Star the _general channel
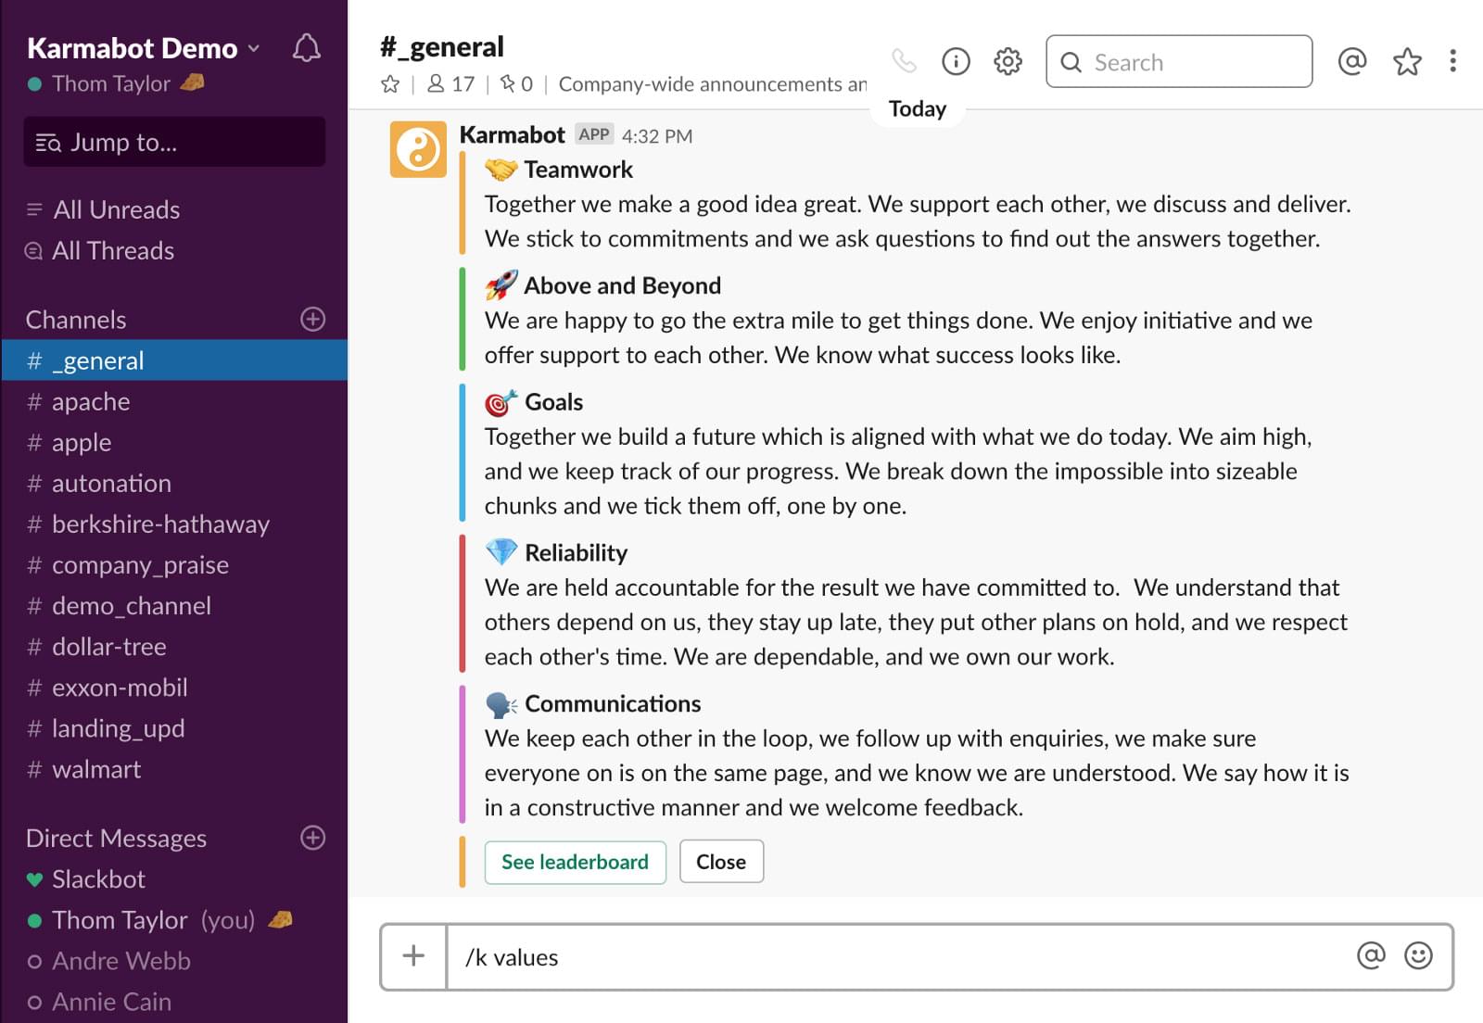Image resolution: width=1483 pixels, height=1023 pixels. tap(390, 84)
